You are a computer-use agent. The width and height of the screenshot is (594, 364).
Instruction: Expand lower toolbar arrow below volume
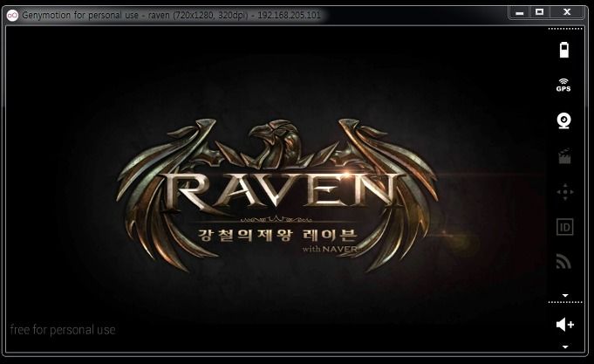click(565, 347)
